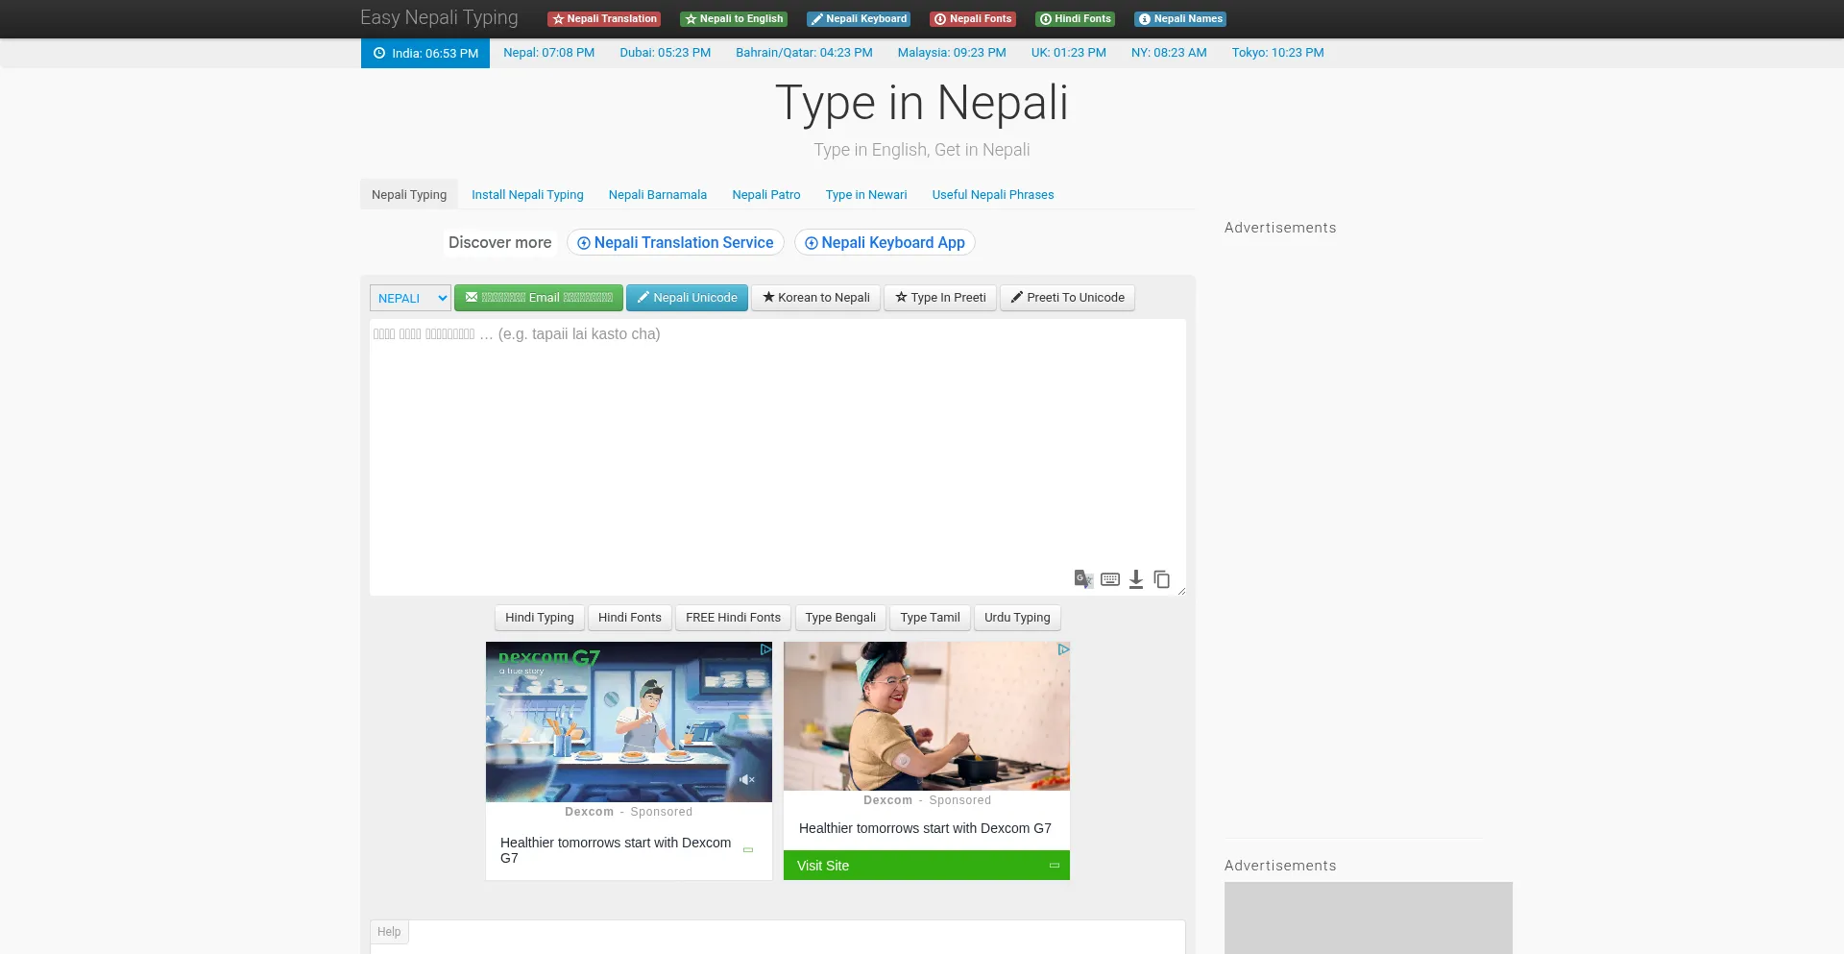Image resolution: width=1844 pixels, height=954 pixels.
Task: Click the envelope icon on the green Email button
Action: (470, 297)
